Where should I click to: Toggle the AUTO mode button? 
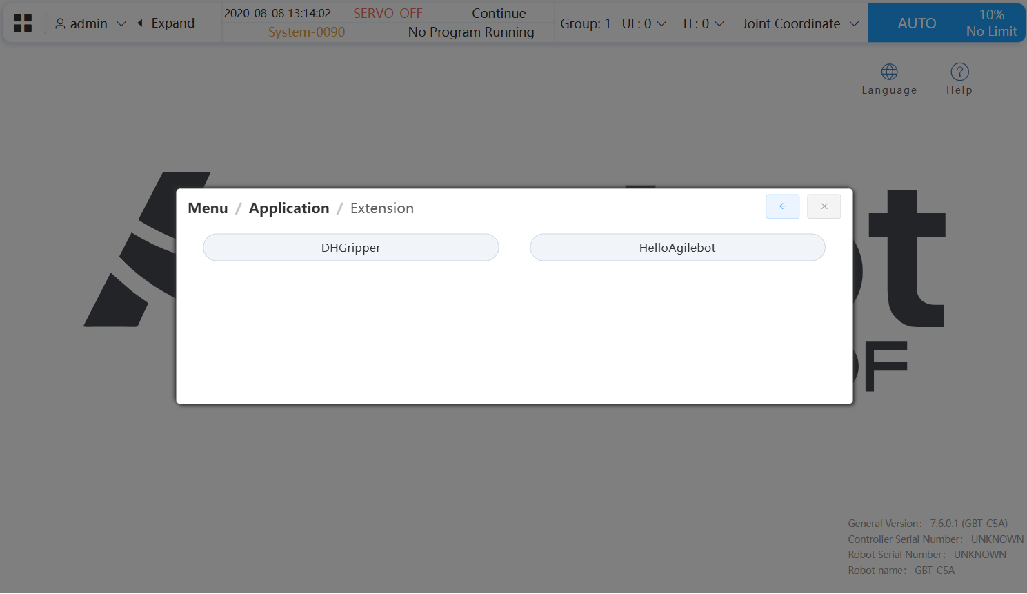pos(916,23)
